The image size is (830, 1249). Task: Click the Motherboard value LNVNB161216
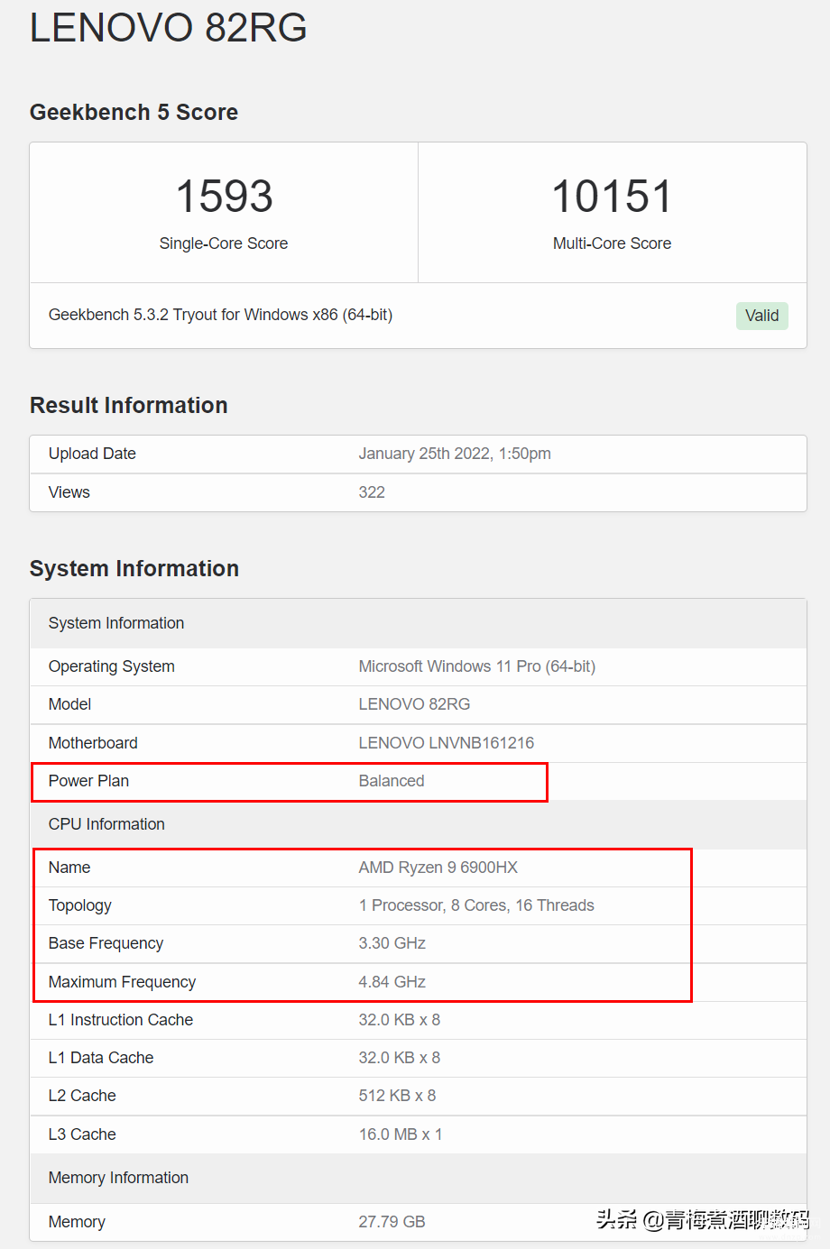447,743
